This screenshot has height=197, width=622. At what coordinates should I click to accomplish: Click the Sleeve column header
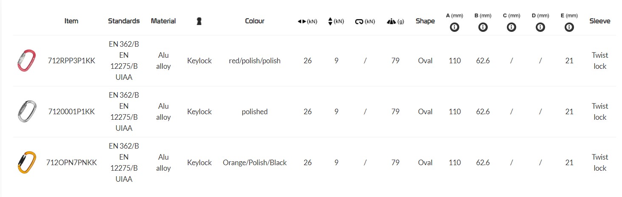[x=599, y=21]
